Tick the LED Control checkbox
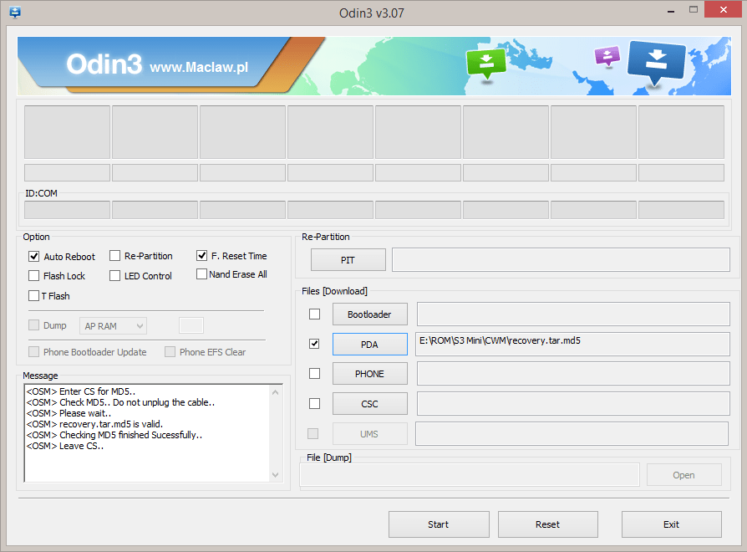Viewport: 747px width, 552px height. point(114,276)
